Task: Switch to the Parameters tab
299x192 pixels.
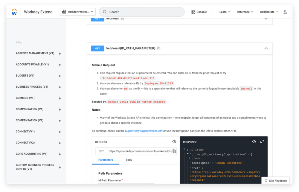Action: point(106,160)
